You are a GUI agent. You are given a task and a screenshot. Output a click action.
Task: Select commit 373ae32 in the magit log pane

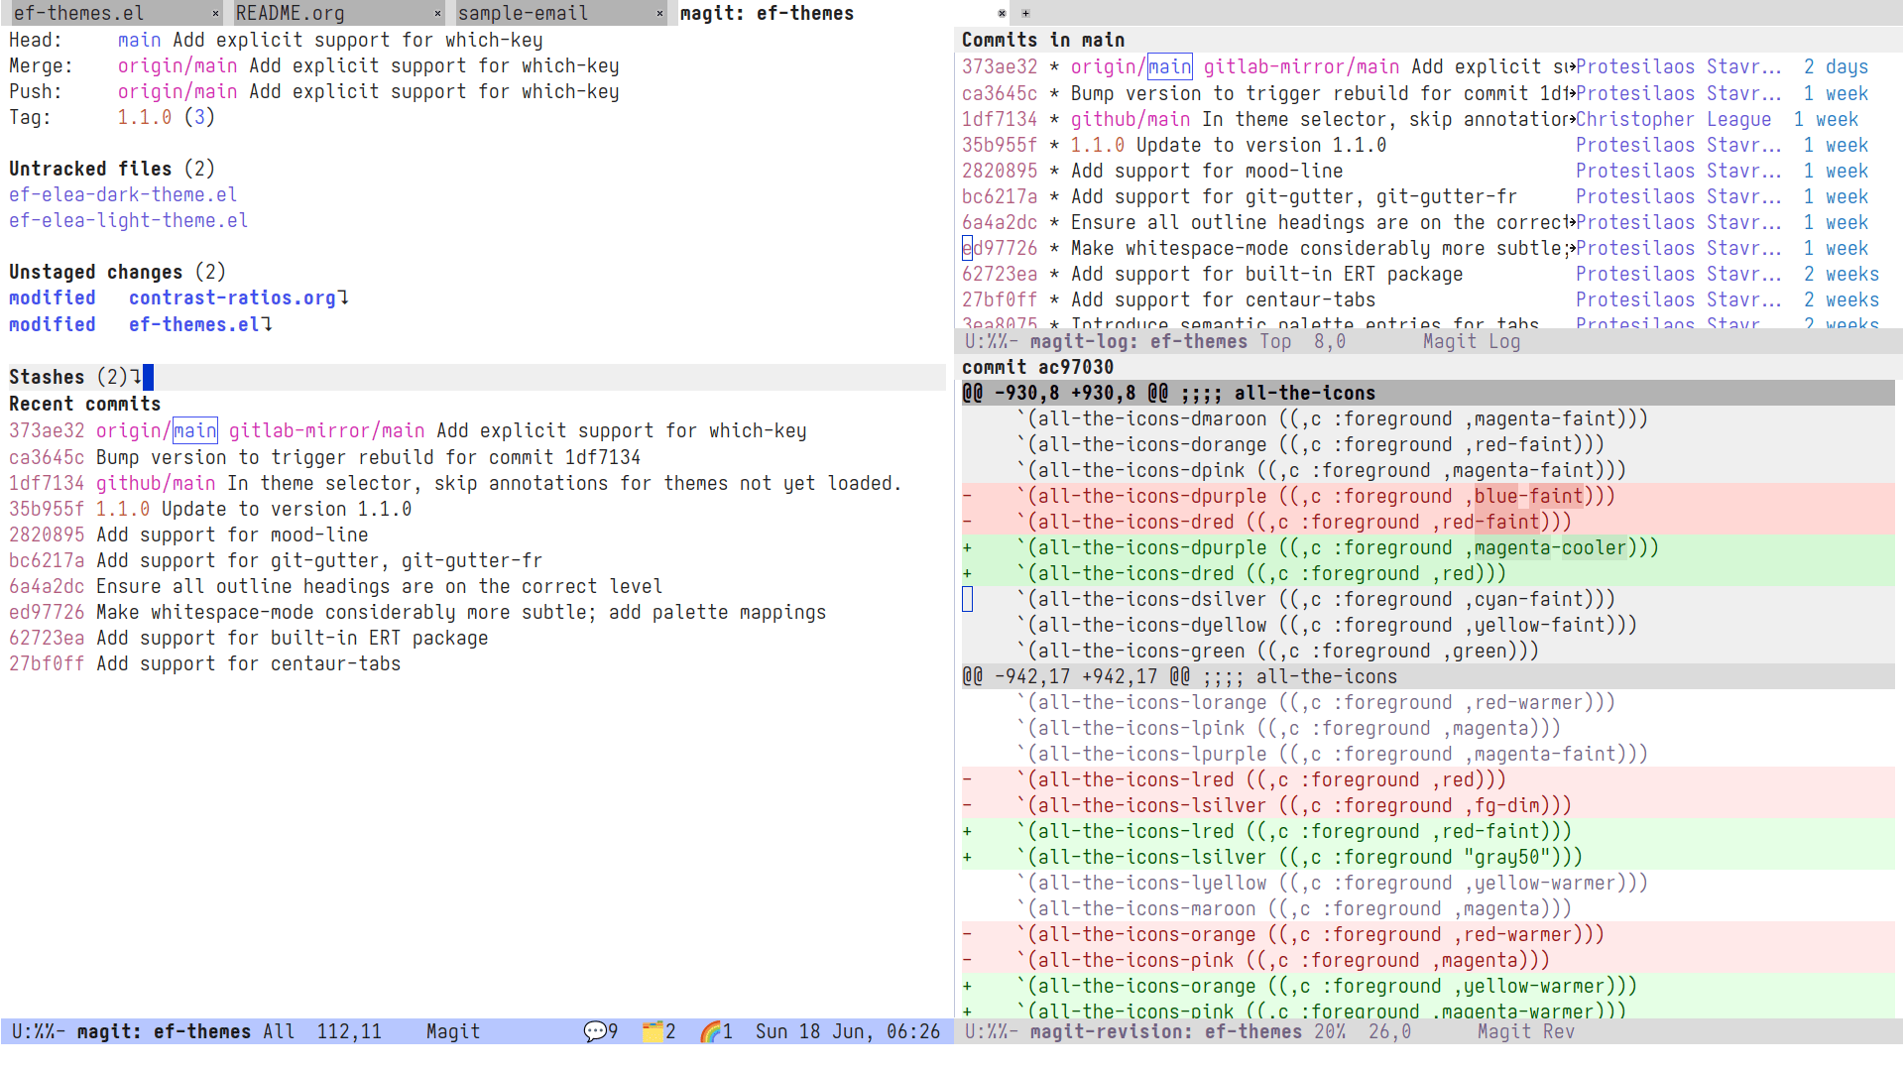tap(1000, 66)
